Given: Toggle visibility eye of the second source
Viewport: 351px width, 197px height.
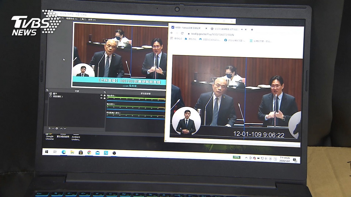Looking at the screenshot, I should (x=101, y=98).
